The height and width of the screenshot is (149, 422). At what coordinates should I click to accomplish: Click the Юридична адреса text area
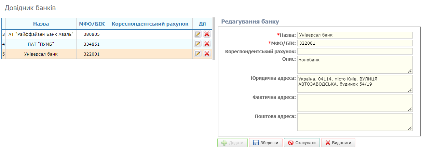tap(355, 84)
